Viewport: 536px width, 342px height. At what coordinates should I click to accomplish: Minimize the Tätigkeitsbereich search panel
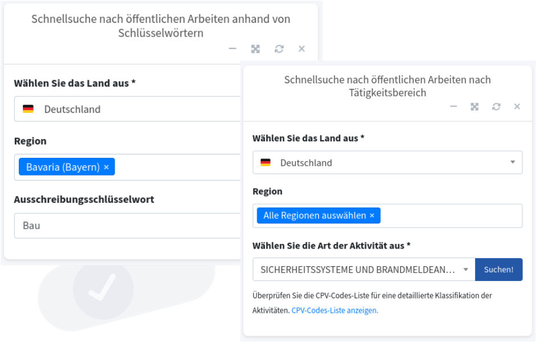[453, 107]
